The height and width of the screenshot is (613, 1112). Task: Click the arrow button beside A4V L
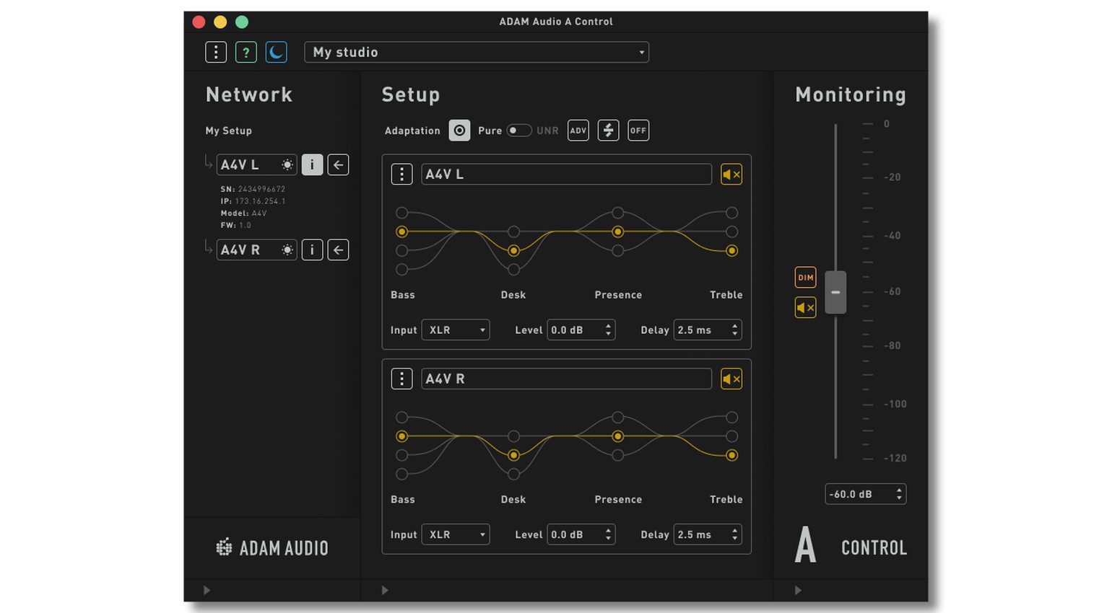[338, 165]
